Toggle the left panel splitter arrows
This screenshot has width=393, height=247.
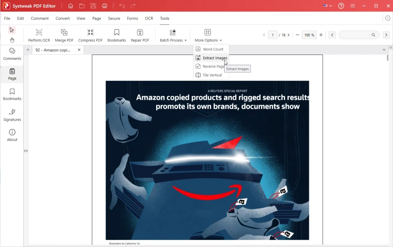[26, 151]
